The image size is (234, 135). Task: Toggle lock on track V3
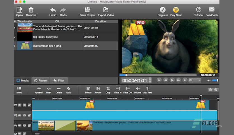click(x=29, y=105)
